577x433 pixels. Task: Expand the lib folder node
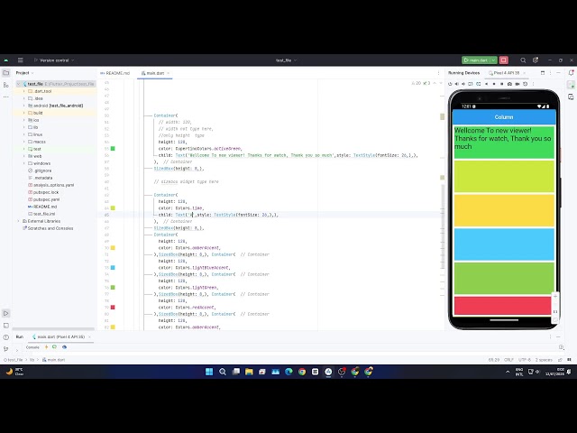pos(24,127)
